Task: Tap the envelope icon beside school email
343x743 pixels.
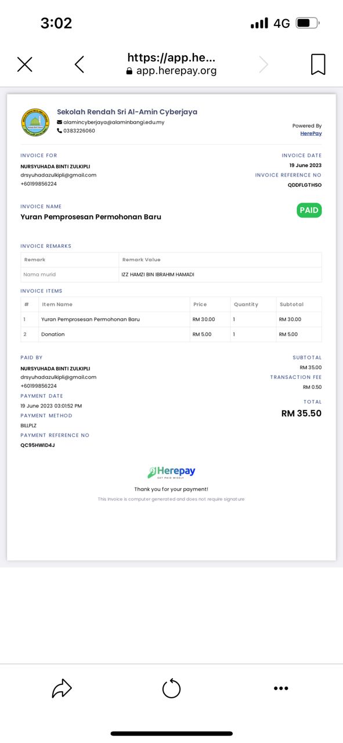Action: click(x=59, y=122)
